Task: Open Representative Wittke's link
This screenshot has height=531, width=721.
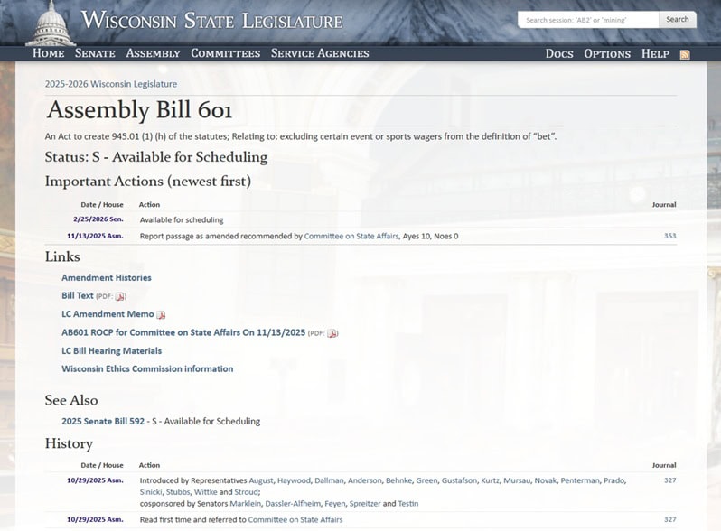Action: [205, 492]
